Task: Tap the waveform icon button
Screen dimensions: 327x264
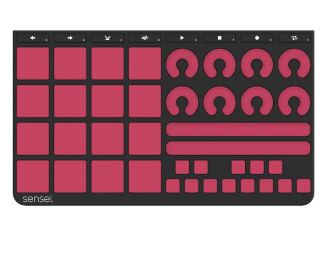Action: tap(145, 38)
